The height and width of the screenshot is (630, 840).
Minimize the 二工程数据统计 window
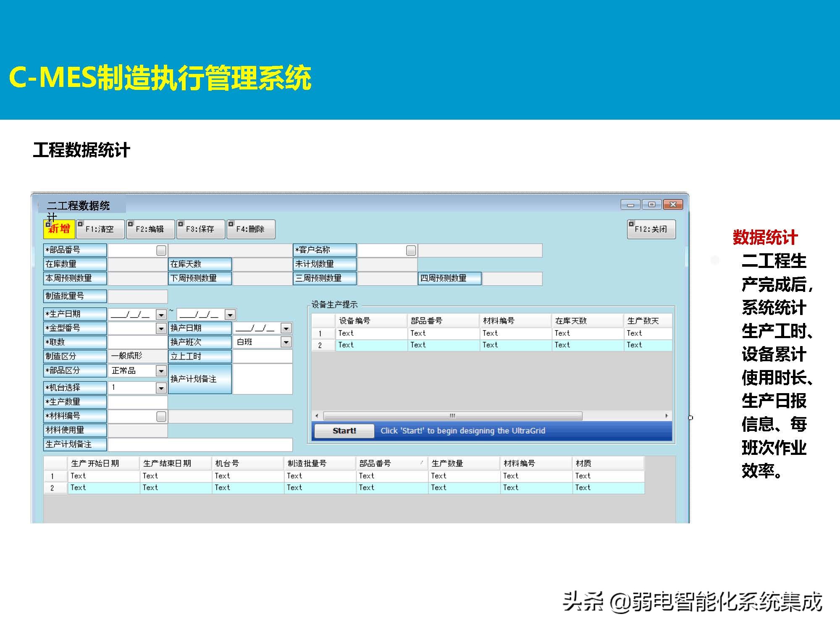[631, 205]
